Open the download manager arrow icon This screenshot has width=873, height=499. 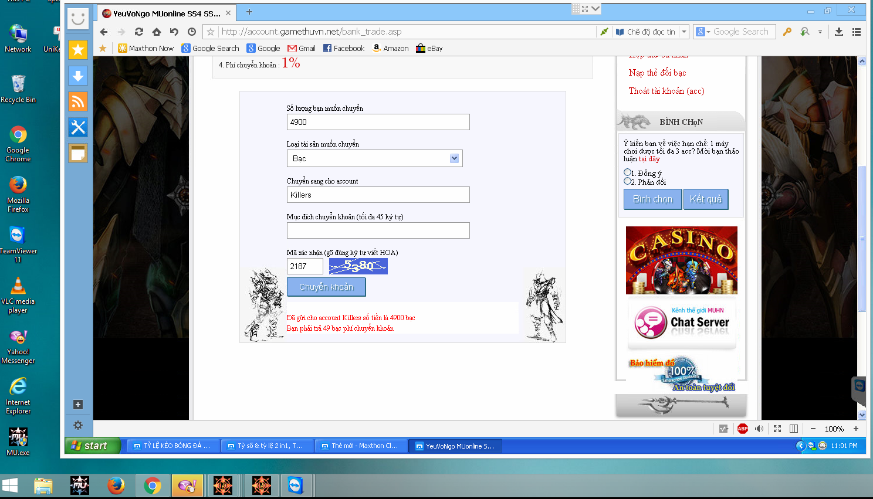pyautogui.click(x=839, y=32)
